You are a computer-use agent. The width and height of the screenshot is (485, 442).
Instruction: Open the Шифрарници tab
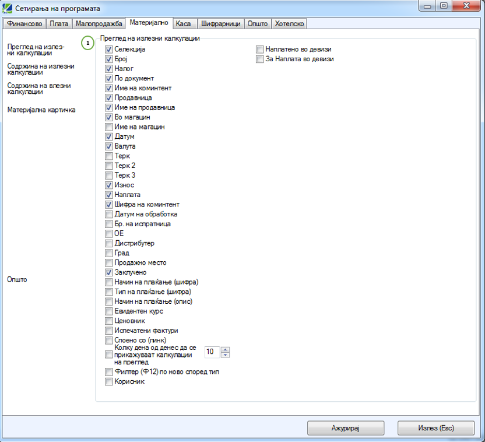[220, 24]
